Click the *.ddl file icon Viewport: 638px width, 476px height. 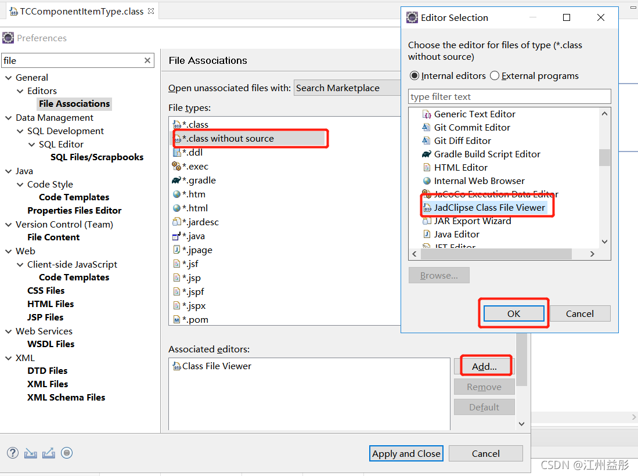[x=176, y=152]
